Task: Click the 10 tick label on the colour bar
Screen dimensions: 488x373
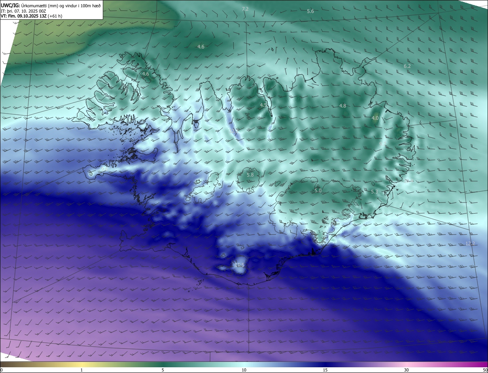Action: [244, 370]
